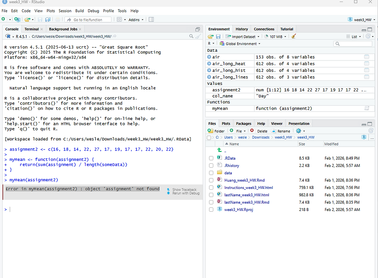This screenshot has height=278, width=378.
Task: Click the New File icon in the toolbar
Action: [x=3, y=19]
